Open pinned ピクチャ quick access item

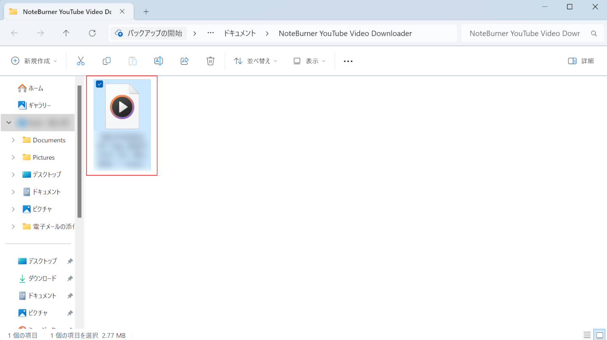tap(33, 313)
